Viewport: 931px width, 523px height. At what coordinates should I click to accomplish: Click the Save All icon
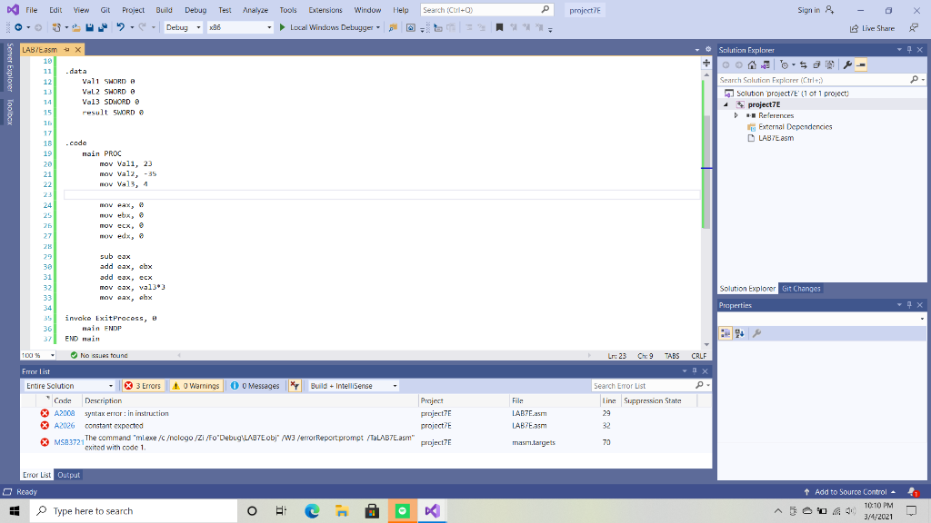[x=103, y=27]
